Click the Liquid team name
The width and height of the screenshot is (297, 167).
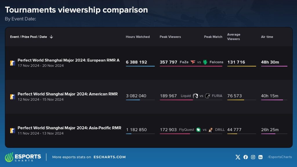186,96
